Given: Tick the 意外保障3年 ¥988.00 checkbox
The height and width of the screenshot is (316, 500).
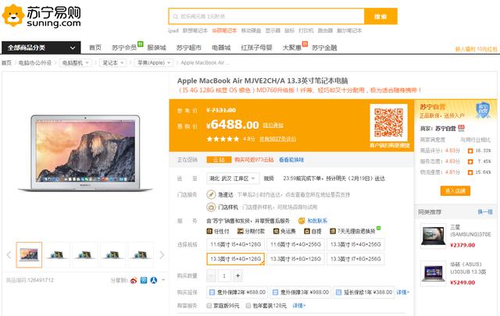Looking at the screenshot, I should 275,292.
